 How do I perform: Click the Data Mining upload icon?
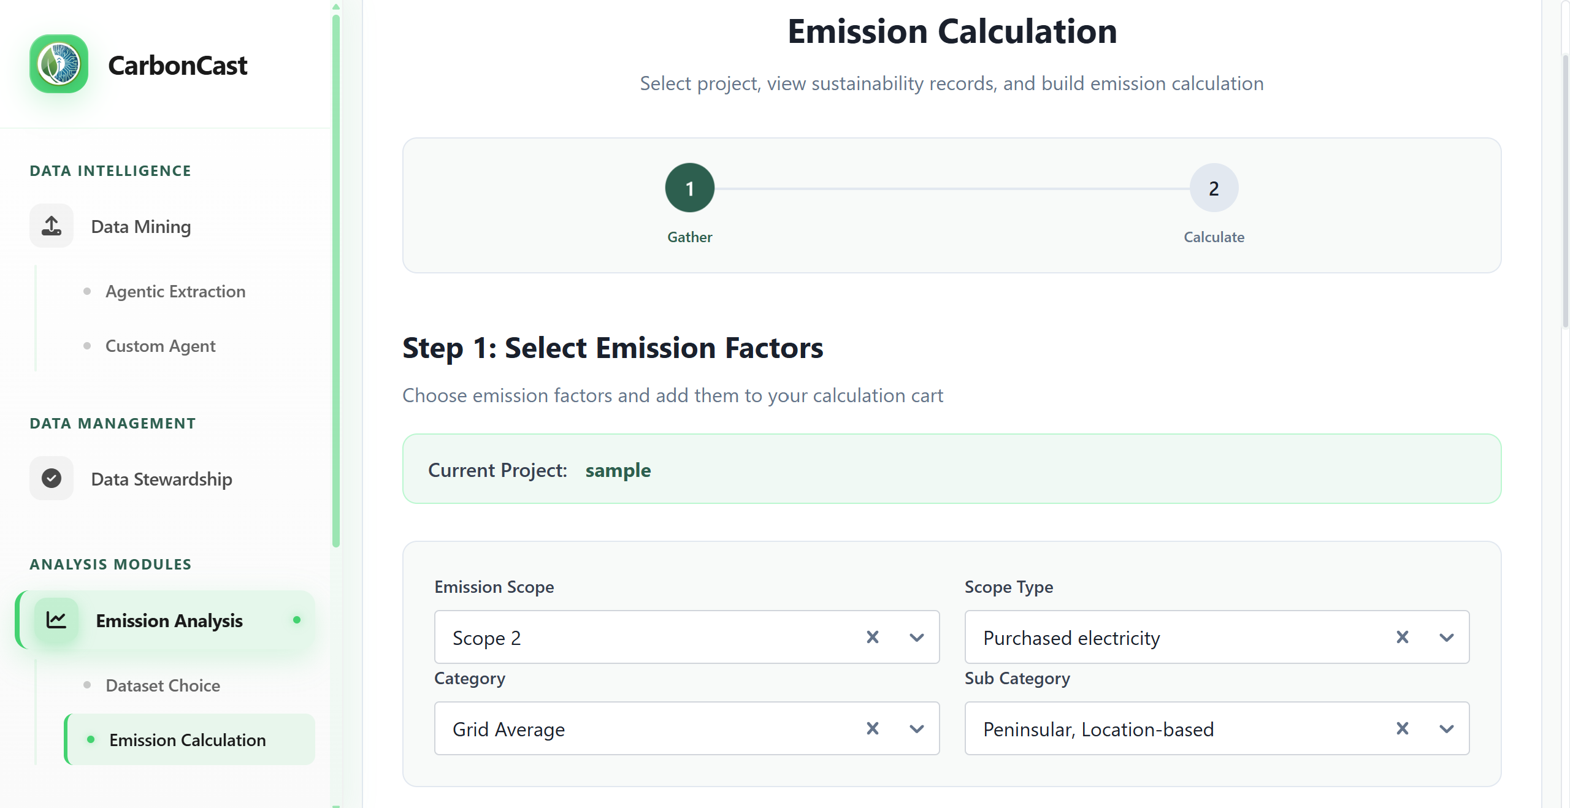pos(52,226)
